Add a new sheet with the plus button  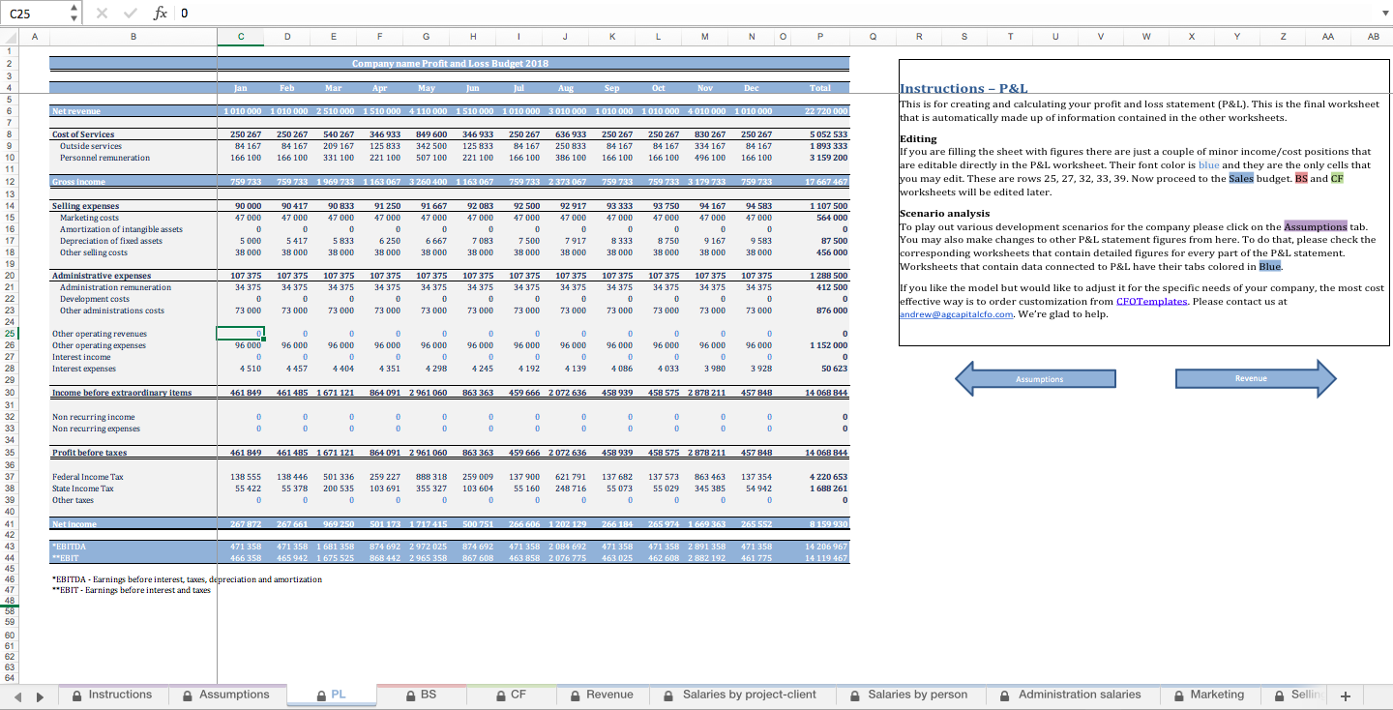click(1345, 696)
